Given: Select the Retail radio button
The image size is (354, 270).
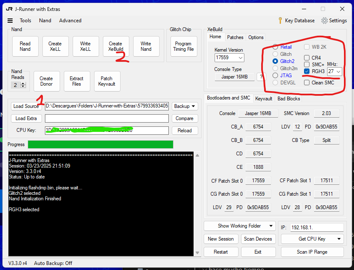Looking at the screenshot, I should [275, 47].
